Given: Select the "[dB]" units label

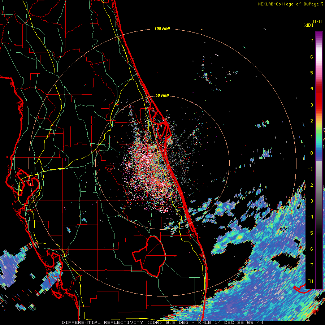Looking at the screenshot, I should pyautogui.click(x=308, y=25).
